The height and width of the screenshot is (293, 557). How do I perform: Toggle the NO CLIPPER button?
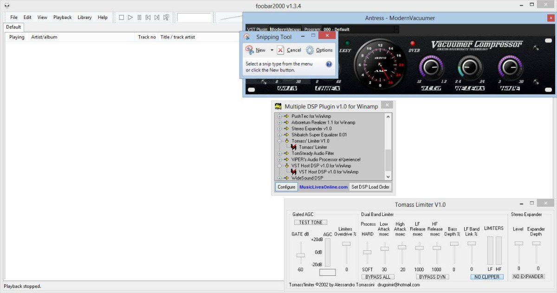[487, 277]
